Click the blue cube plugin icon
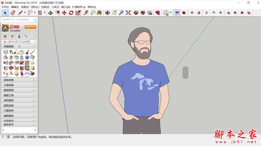Viewport: 261px width, 146px height. (x=27, y=58)
